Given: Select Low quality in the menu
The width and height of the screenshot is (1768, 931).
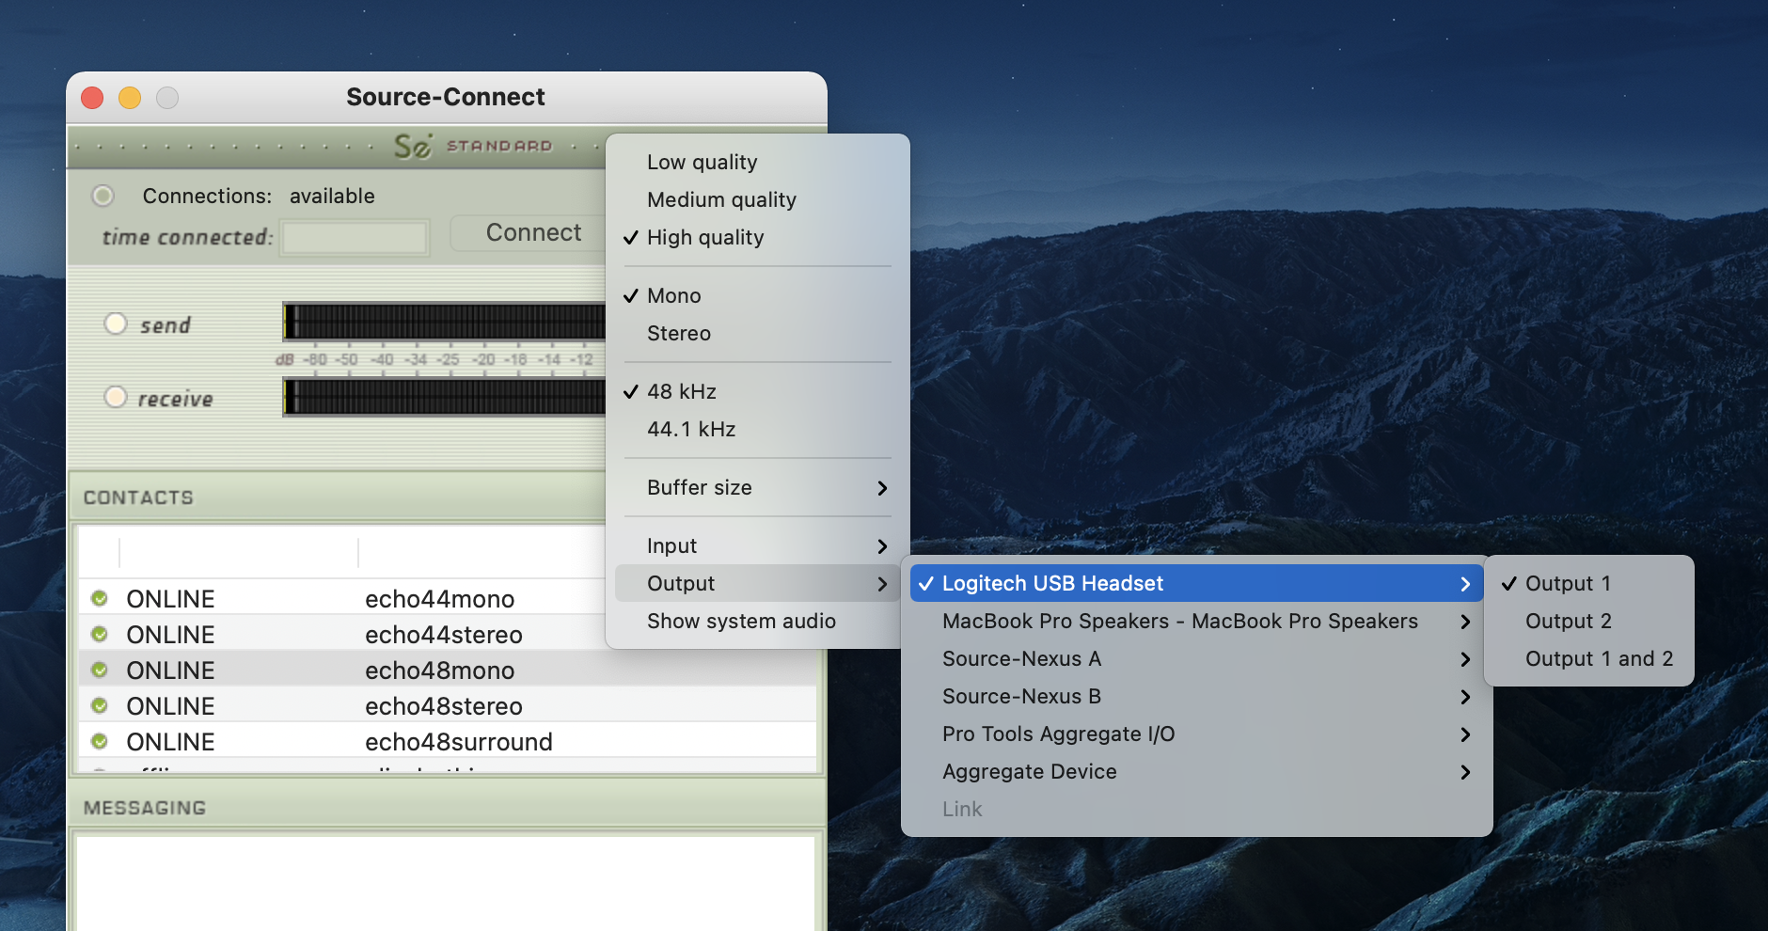Looking at the screenshot, I should tap(702, 163).
